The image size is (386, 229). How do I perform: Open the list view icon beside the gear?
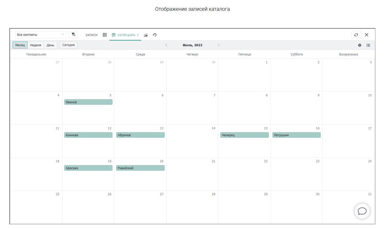click(368, 45)
